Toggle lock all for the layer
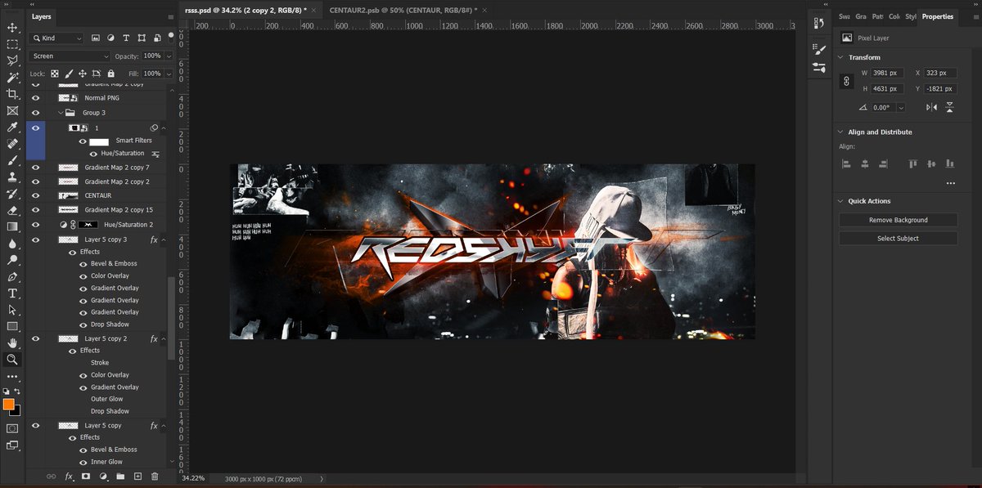 [110, 74]
